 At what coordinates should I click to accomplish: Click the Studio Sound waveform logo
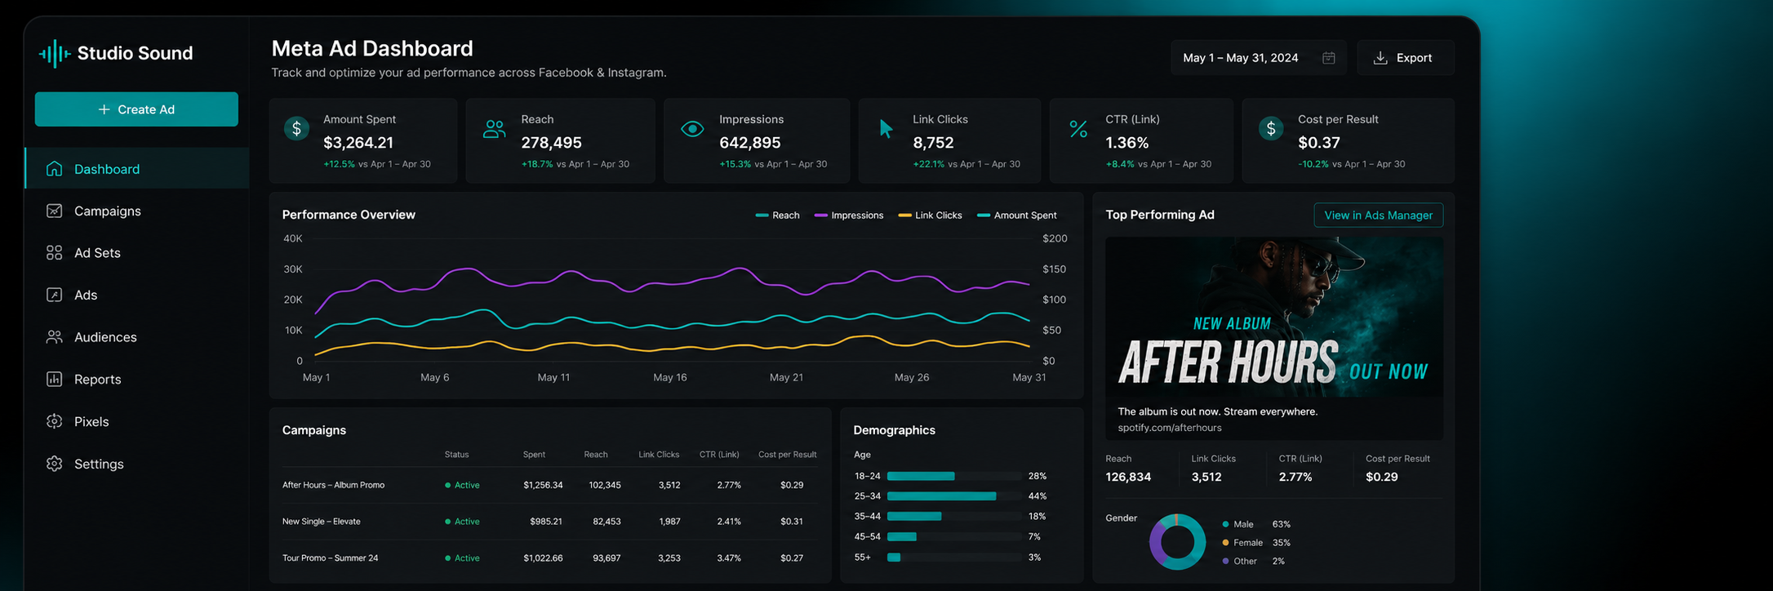(x=55, y=54)
